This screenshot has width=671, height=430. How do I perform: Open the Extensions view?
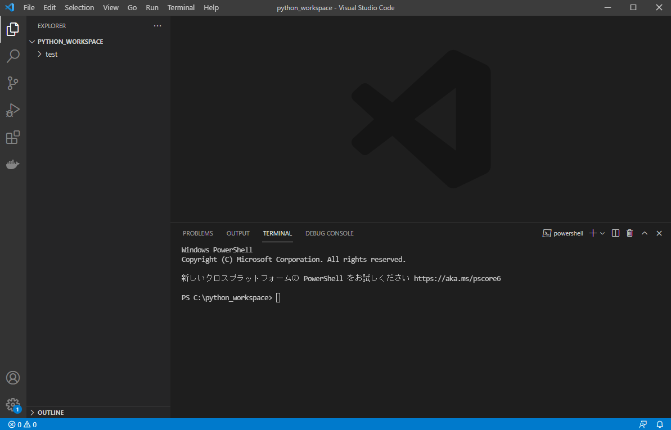[13, 137]
